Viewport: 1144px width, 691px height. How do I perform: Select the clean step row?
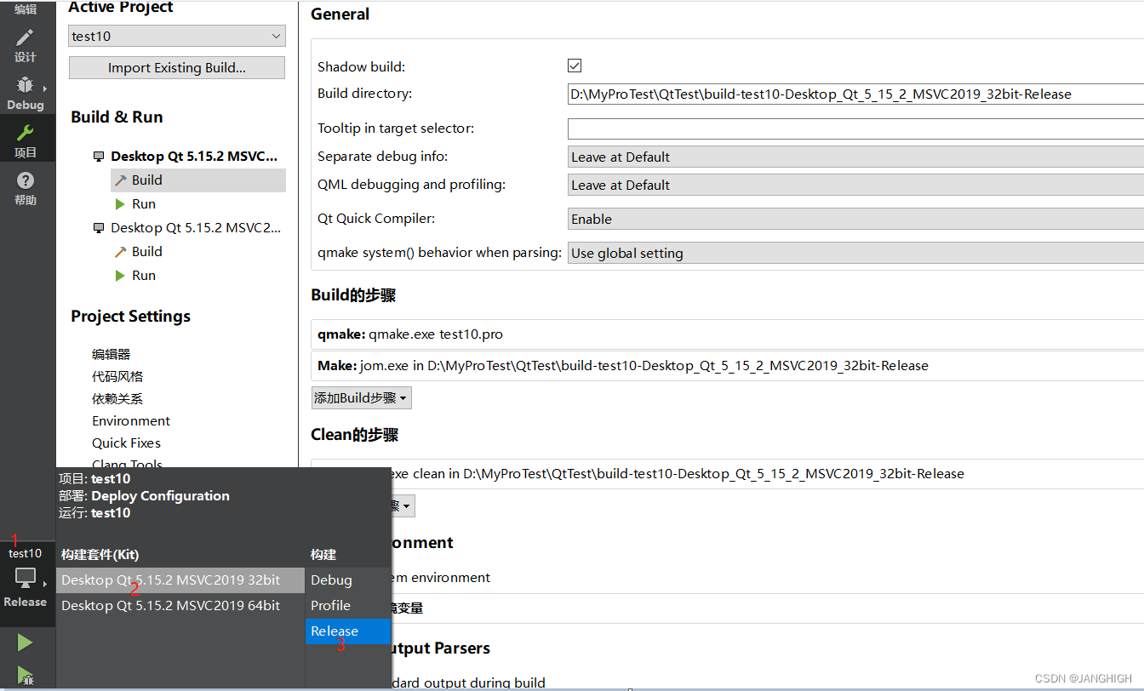(766, 474)
